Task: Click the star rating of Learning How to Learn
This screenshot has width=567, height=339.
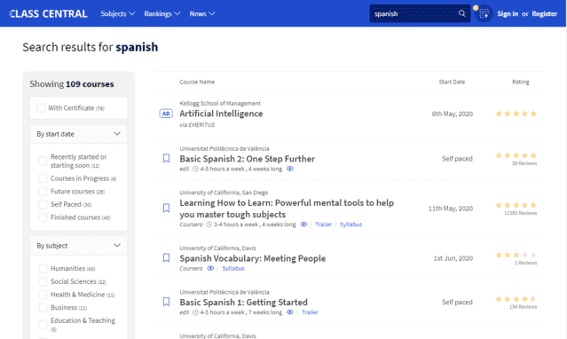Action: (x=516, y=205)
